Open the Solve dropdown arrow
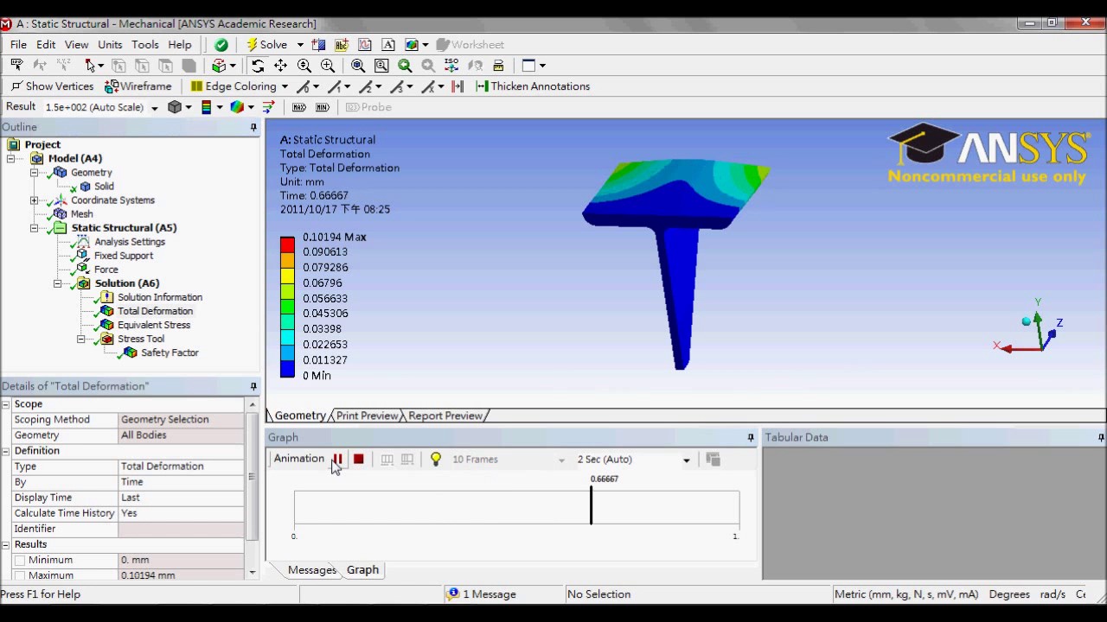 coord(300,45)
